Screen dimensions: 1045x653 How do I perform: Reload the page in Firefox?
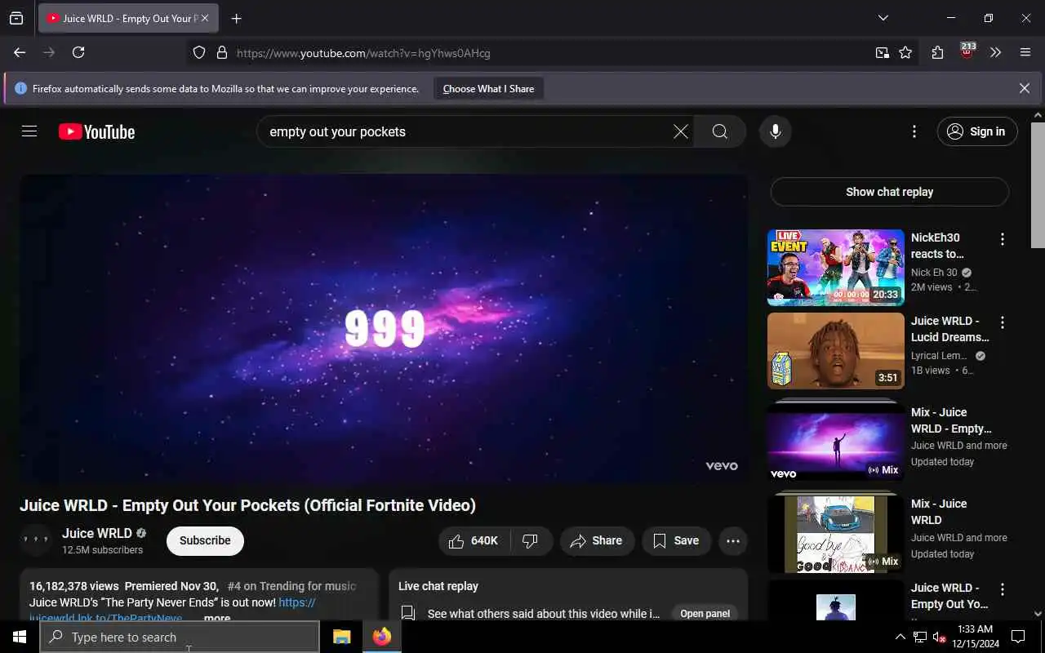[x=78, y=52]
